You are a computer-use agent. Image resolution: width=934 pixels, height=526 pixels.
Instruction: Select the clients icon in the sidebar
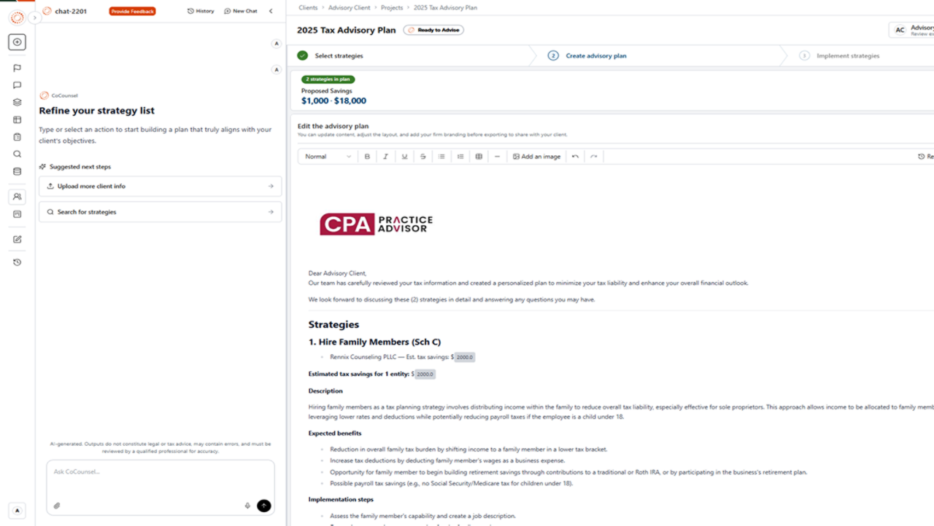point(17,196)
